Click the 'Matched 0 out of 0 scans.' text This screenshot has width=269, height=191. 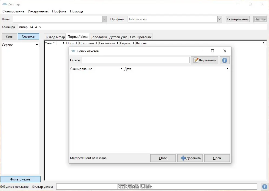88,158
